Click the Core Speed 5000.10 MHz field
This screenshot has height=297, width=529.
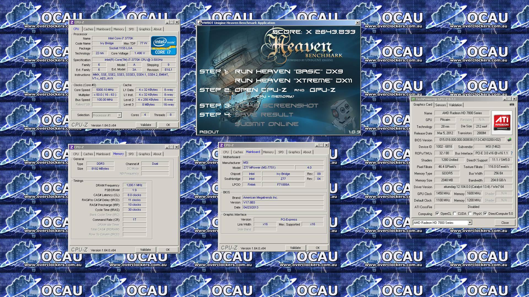(x=105, y=90)
